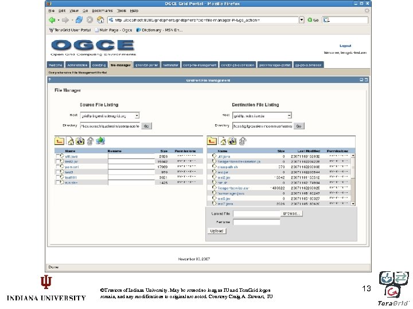413x309 pixels.
Task: Click the portlet help question mark icon
Action: (49, 80)
